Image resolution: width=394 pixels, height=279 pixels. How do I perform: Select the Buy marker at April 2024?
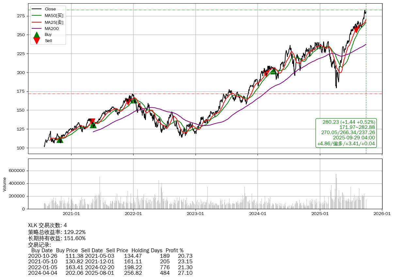274,71
